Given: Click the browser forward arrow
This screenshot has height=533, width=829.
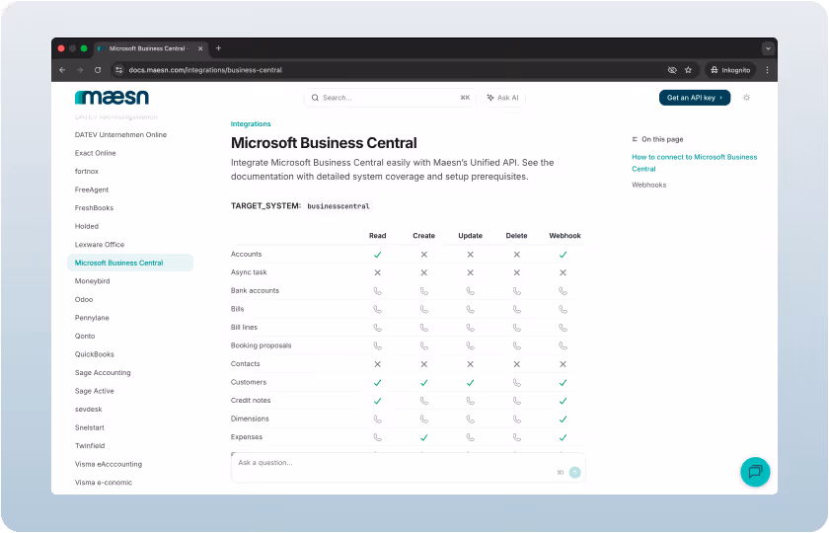Looking at the screenshot, I should (80, 70).
